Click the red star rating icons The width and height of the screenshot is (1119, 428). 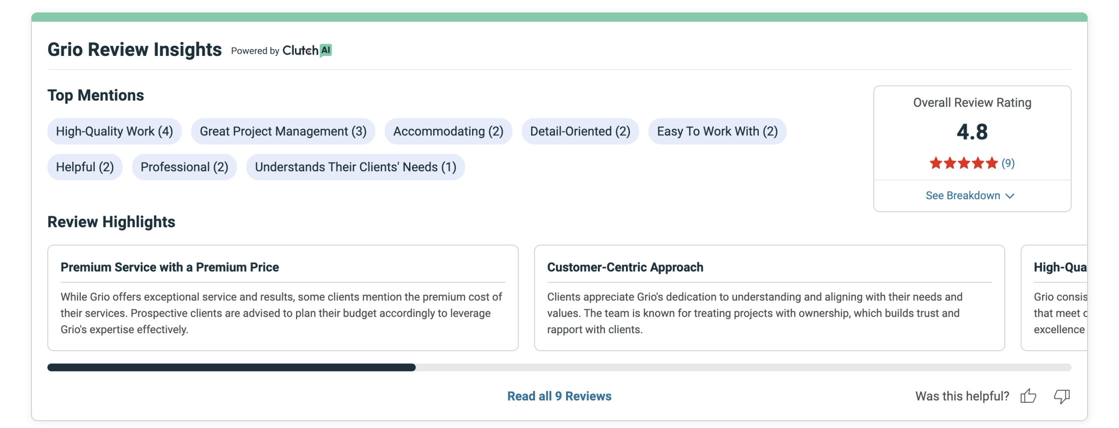pos(963,163)
